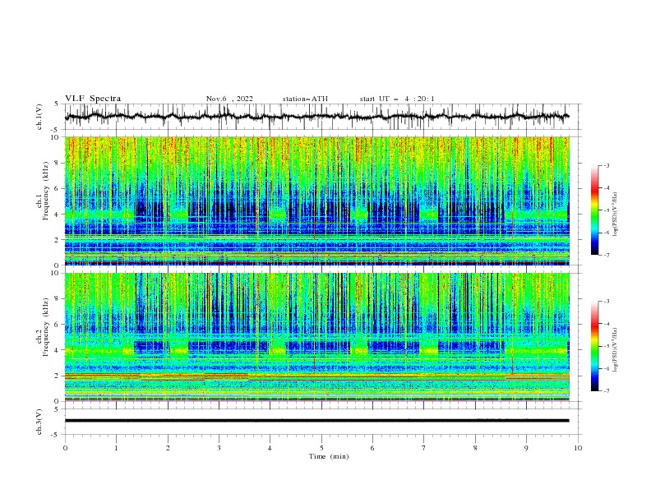Click the '8' kHz tick on ch.2 spectrogram
The image size is (651, 503).
57,299
